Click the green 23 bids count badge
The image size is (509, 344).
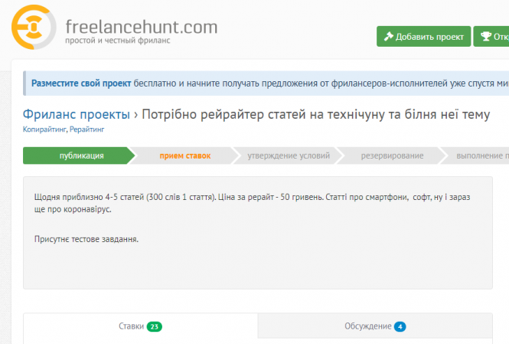[154, 326]
